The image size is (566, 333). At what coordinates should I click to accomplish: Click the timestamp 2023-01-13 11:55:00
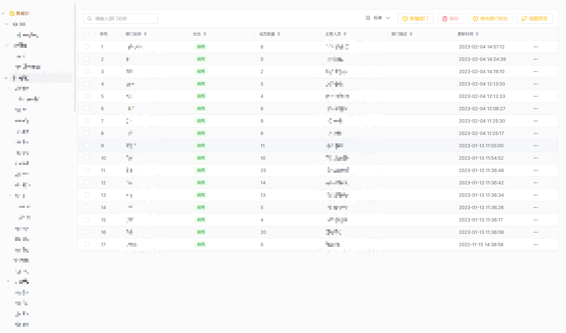coord(481,146)
